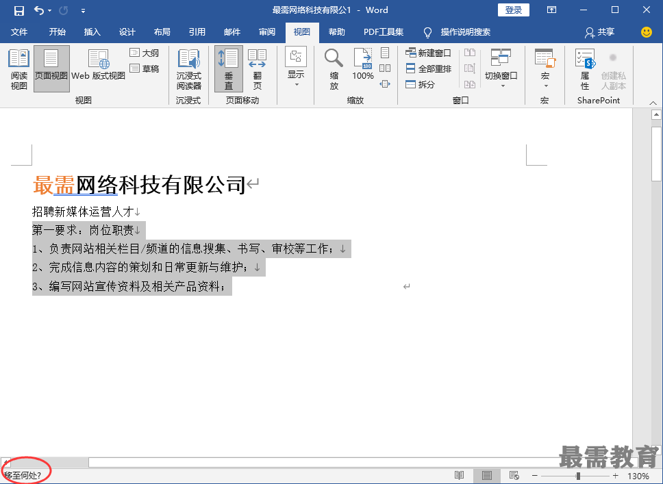Click the line 招聘新媒体运营人才
663x484 pixels.
pos(83,212)
